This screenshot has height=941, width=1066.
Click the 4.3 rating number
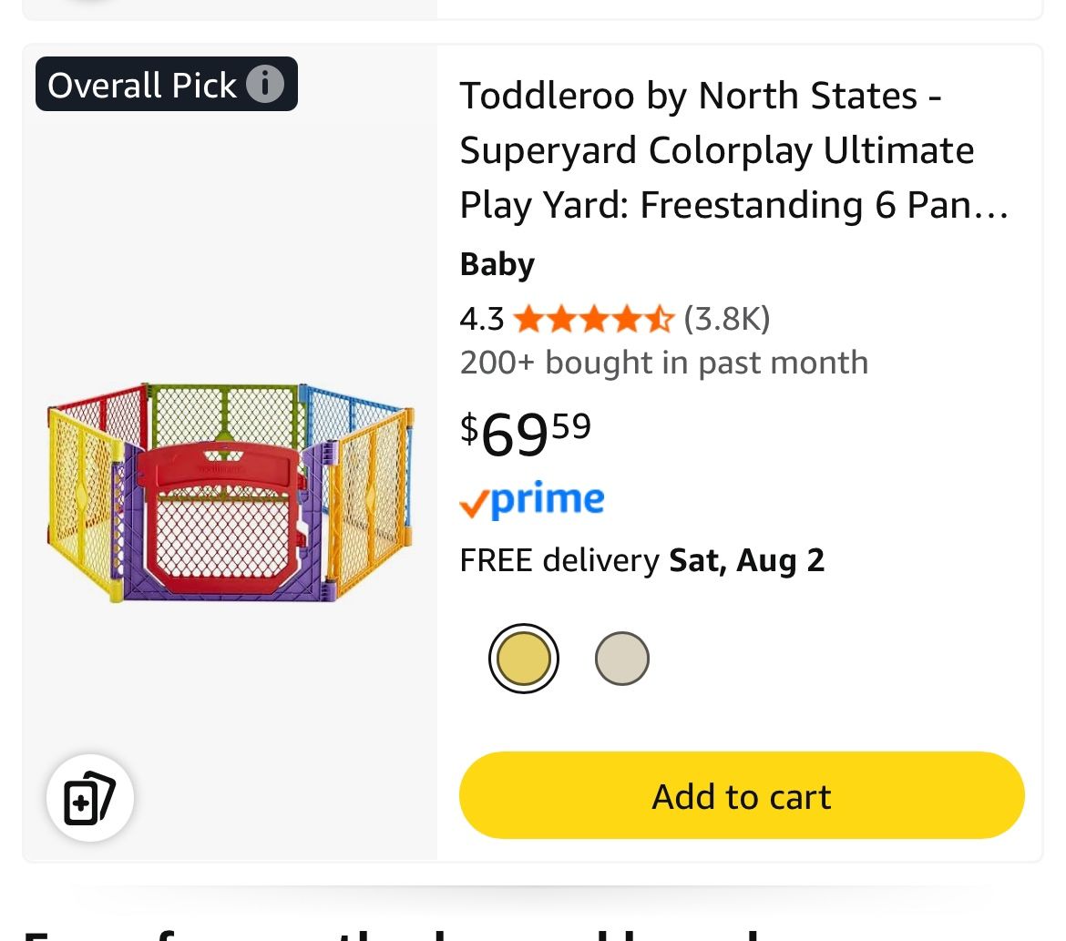click(481, 319)
